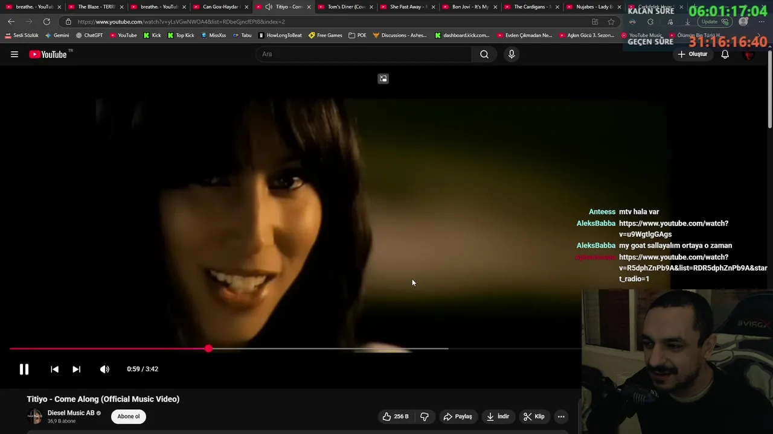The height and width of the screenshot is (434, 773).
Task: Switch to Nujabes - Lady Brown tab
Action: click(595, 7)
